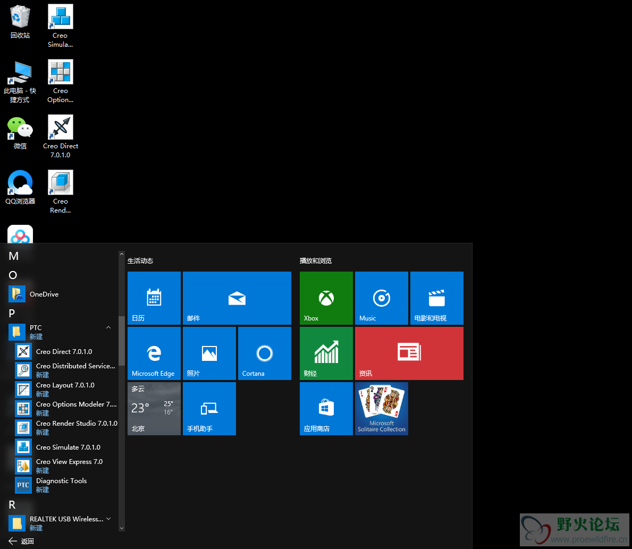Open Creo Direct 7.0.1.0 desktop shortcut
This screenshot has width=632, height=549.
click(61, 137)
